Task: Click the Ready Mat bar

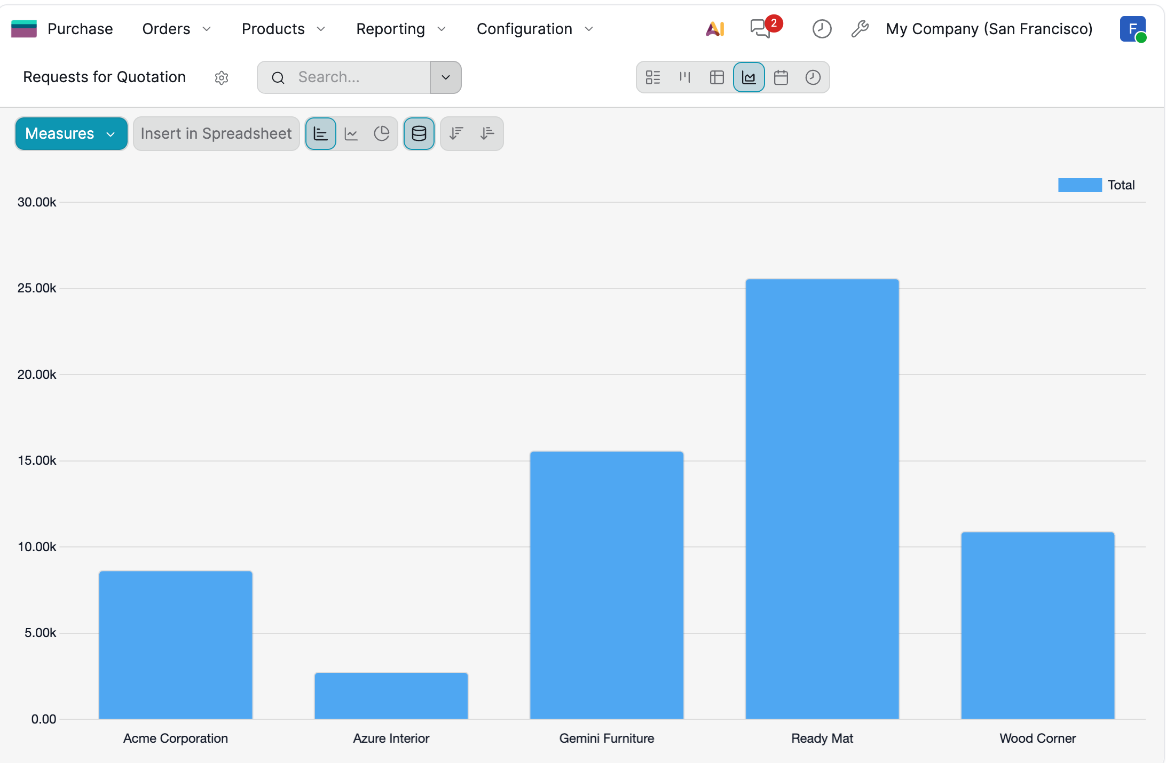Action: click(822, 498)
